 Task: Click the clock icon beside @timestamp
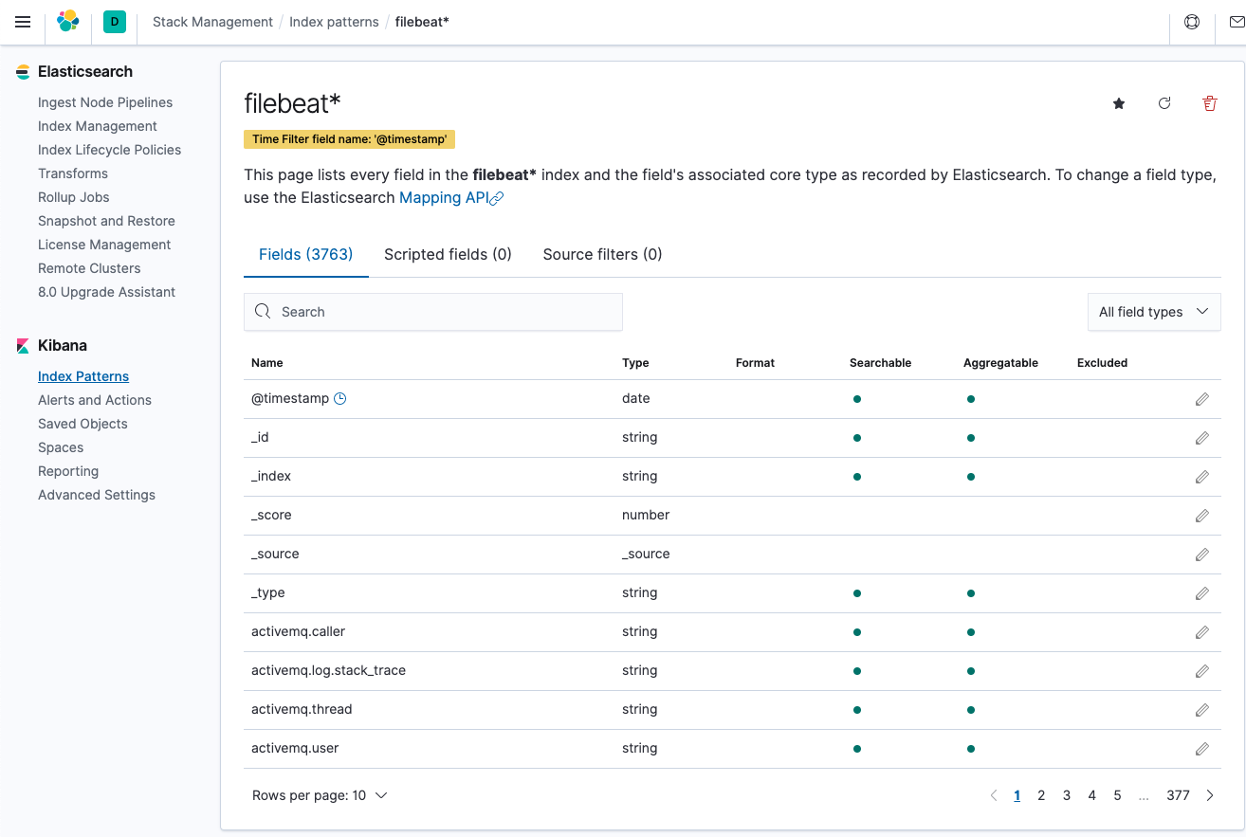pos(340,399)
